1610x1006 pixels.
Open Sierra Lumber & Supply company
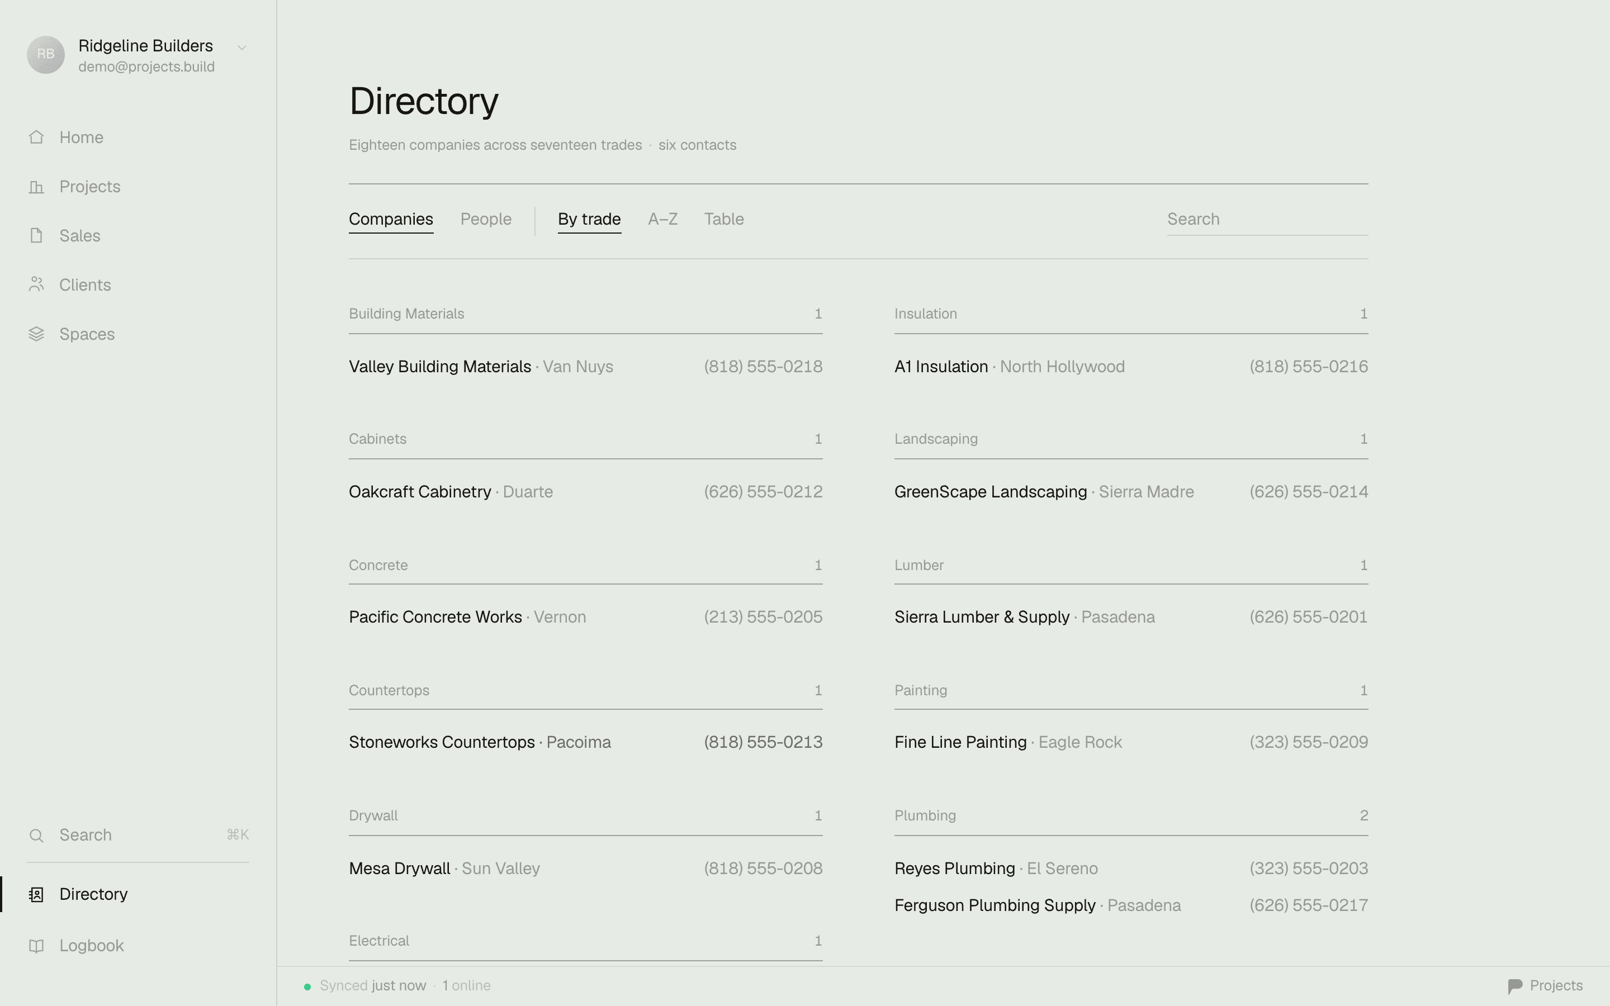pos(982,617)
